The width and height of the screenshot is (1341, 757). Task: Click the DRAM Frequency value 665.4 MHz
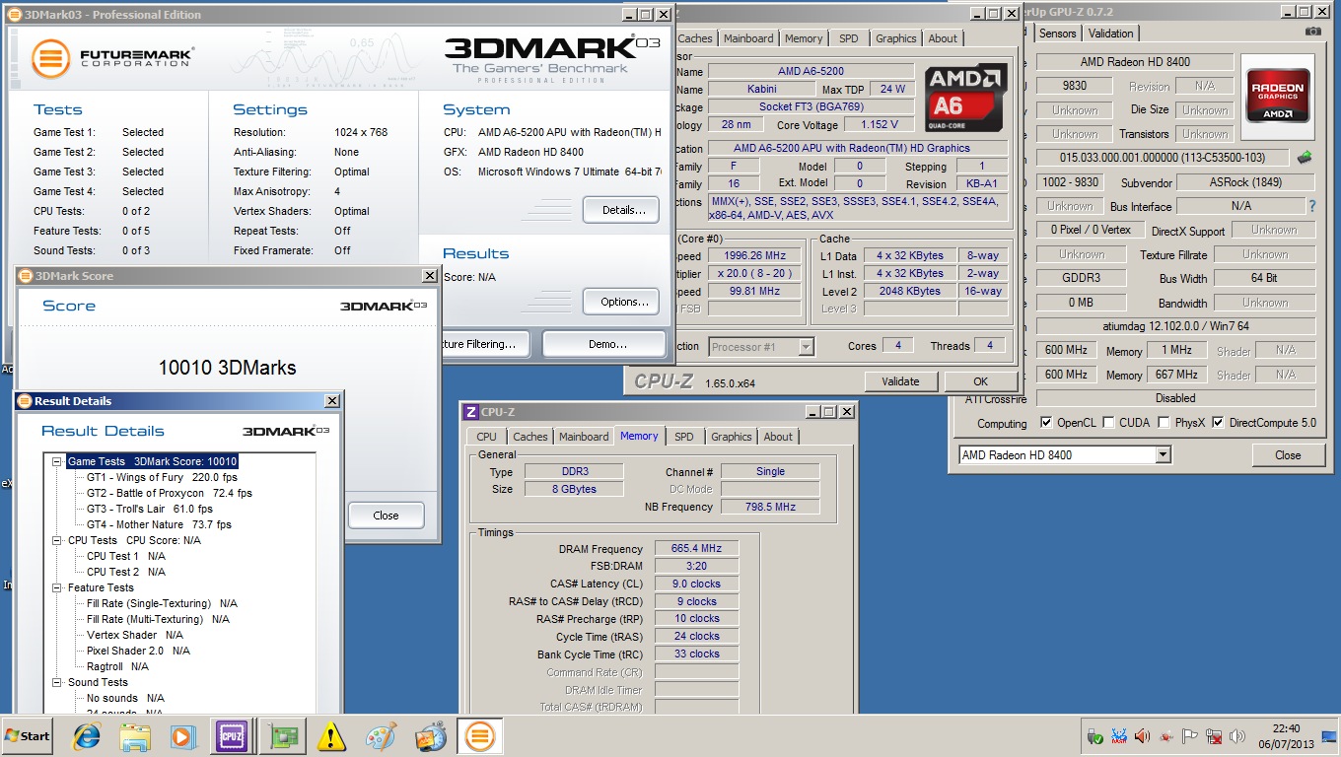(x=696, y=549)
